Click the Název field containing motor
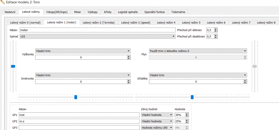This screenshot has height=130, width=279. point(97,30)
